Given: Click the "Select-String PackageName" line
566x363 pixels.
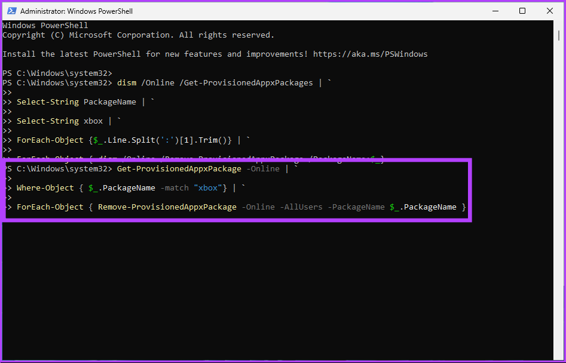Looking at the screenshot, I should pyautogui.click(x=76, y=102).
